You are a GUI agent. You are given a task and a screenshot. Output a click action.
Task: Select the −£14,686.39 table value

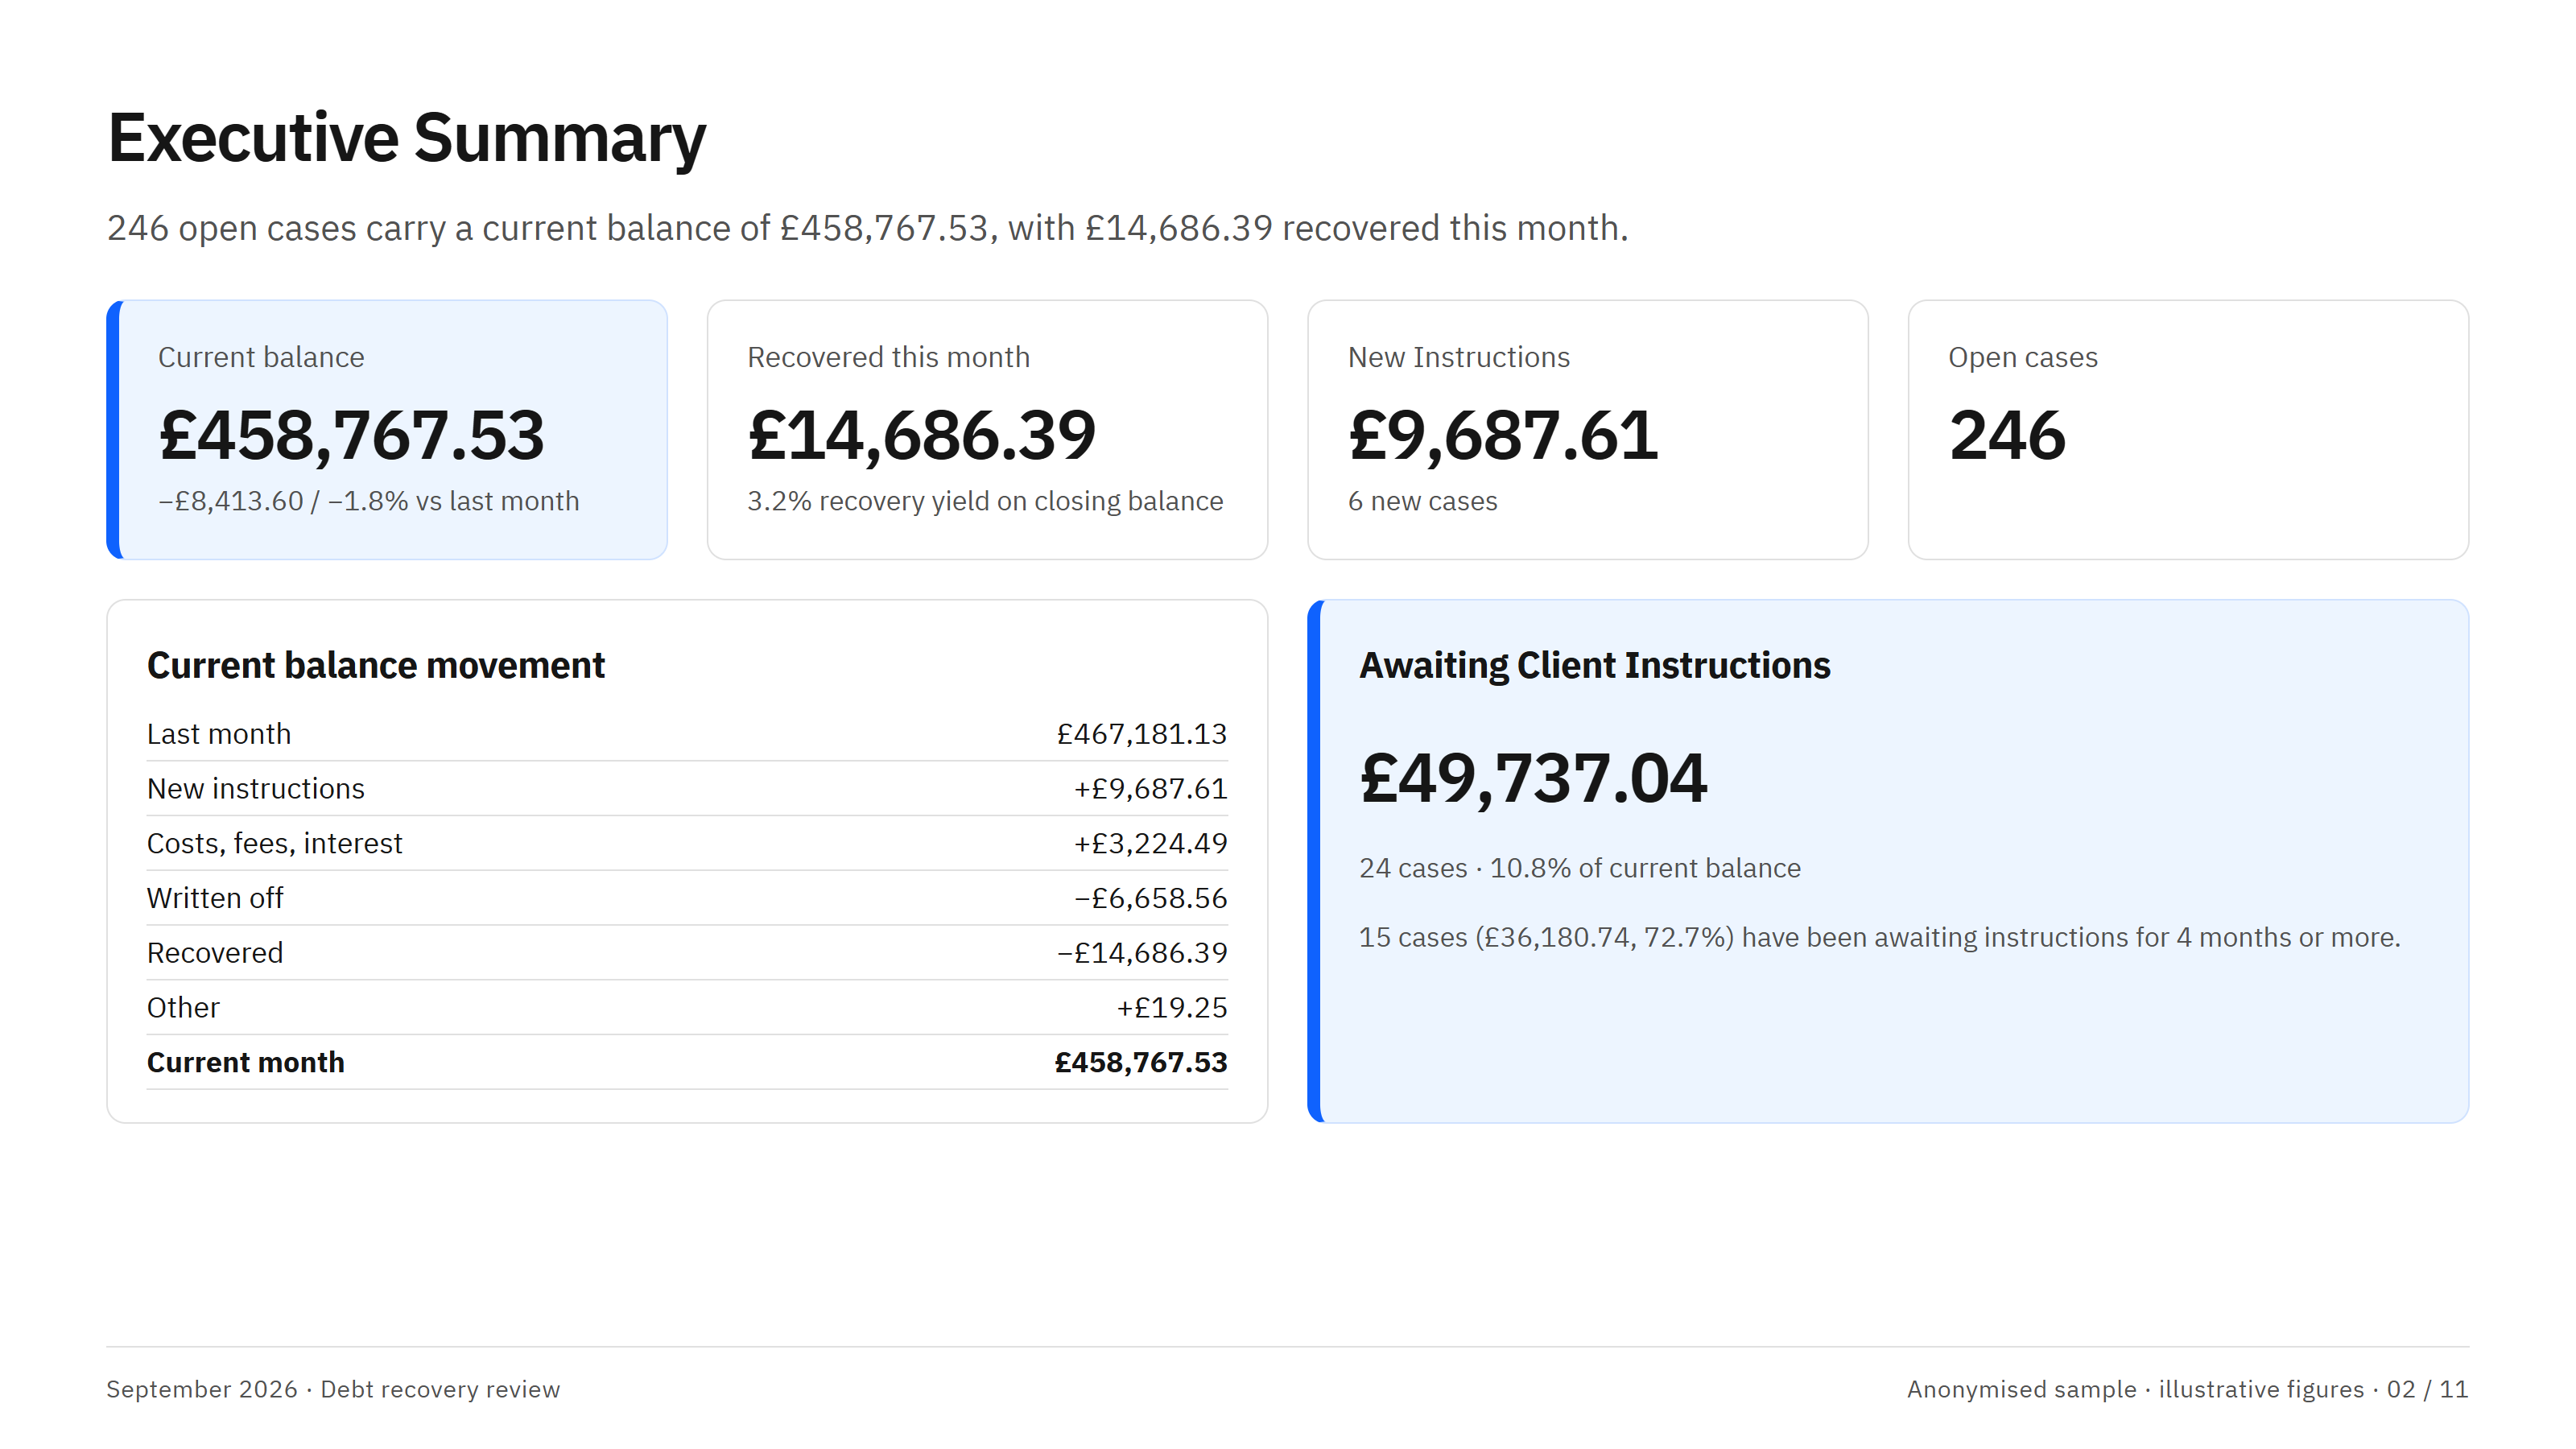point(1141,952)
